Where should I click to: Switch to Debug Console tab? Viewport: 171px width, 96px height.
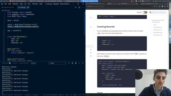[24, 63]
